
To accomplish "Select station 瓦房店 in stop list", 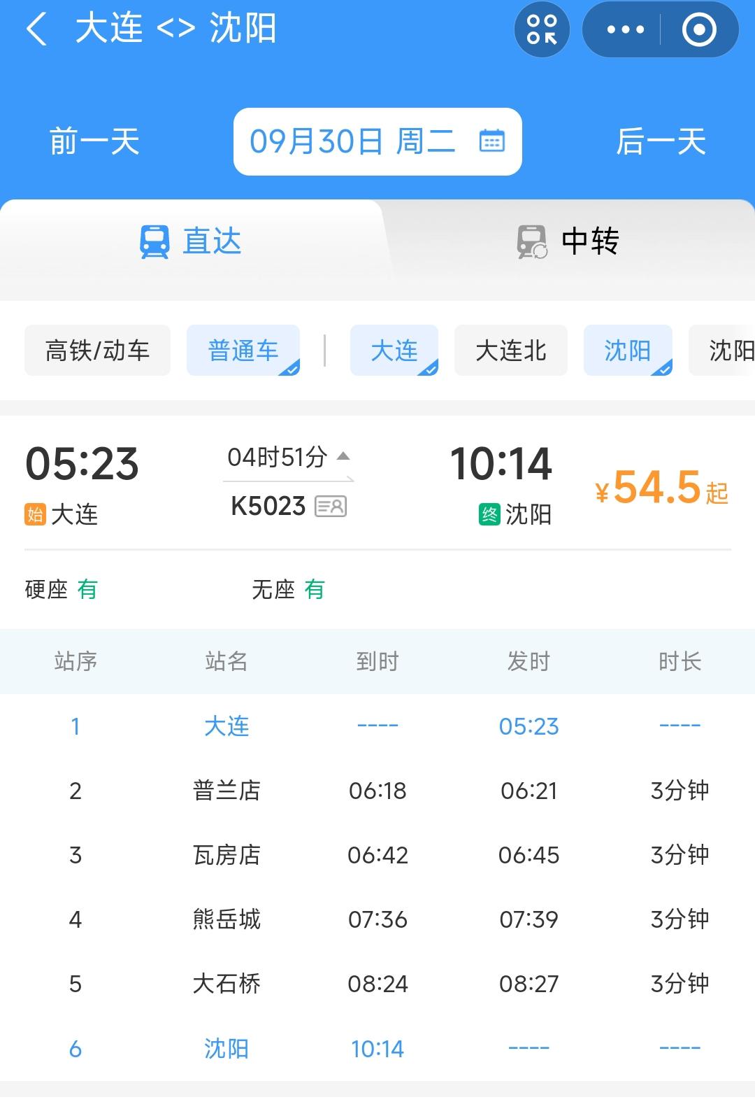I will point(226,855).
